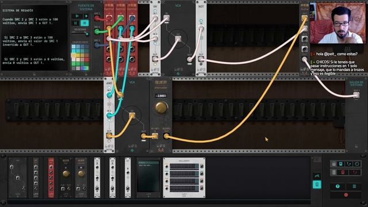368x207 pixels.
Task: Click the Attenuator value display
Action: [x=161, y=96]
